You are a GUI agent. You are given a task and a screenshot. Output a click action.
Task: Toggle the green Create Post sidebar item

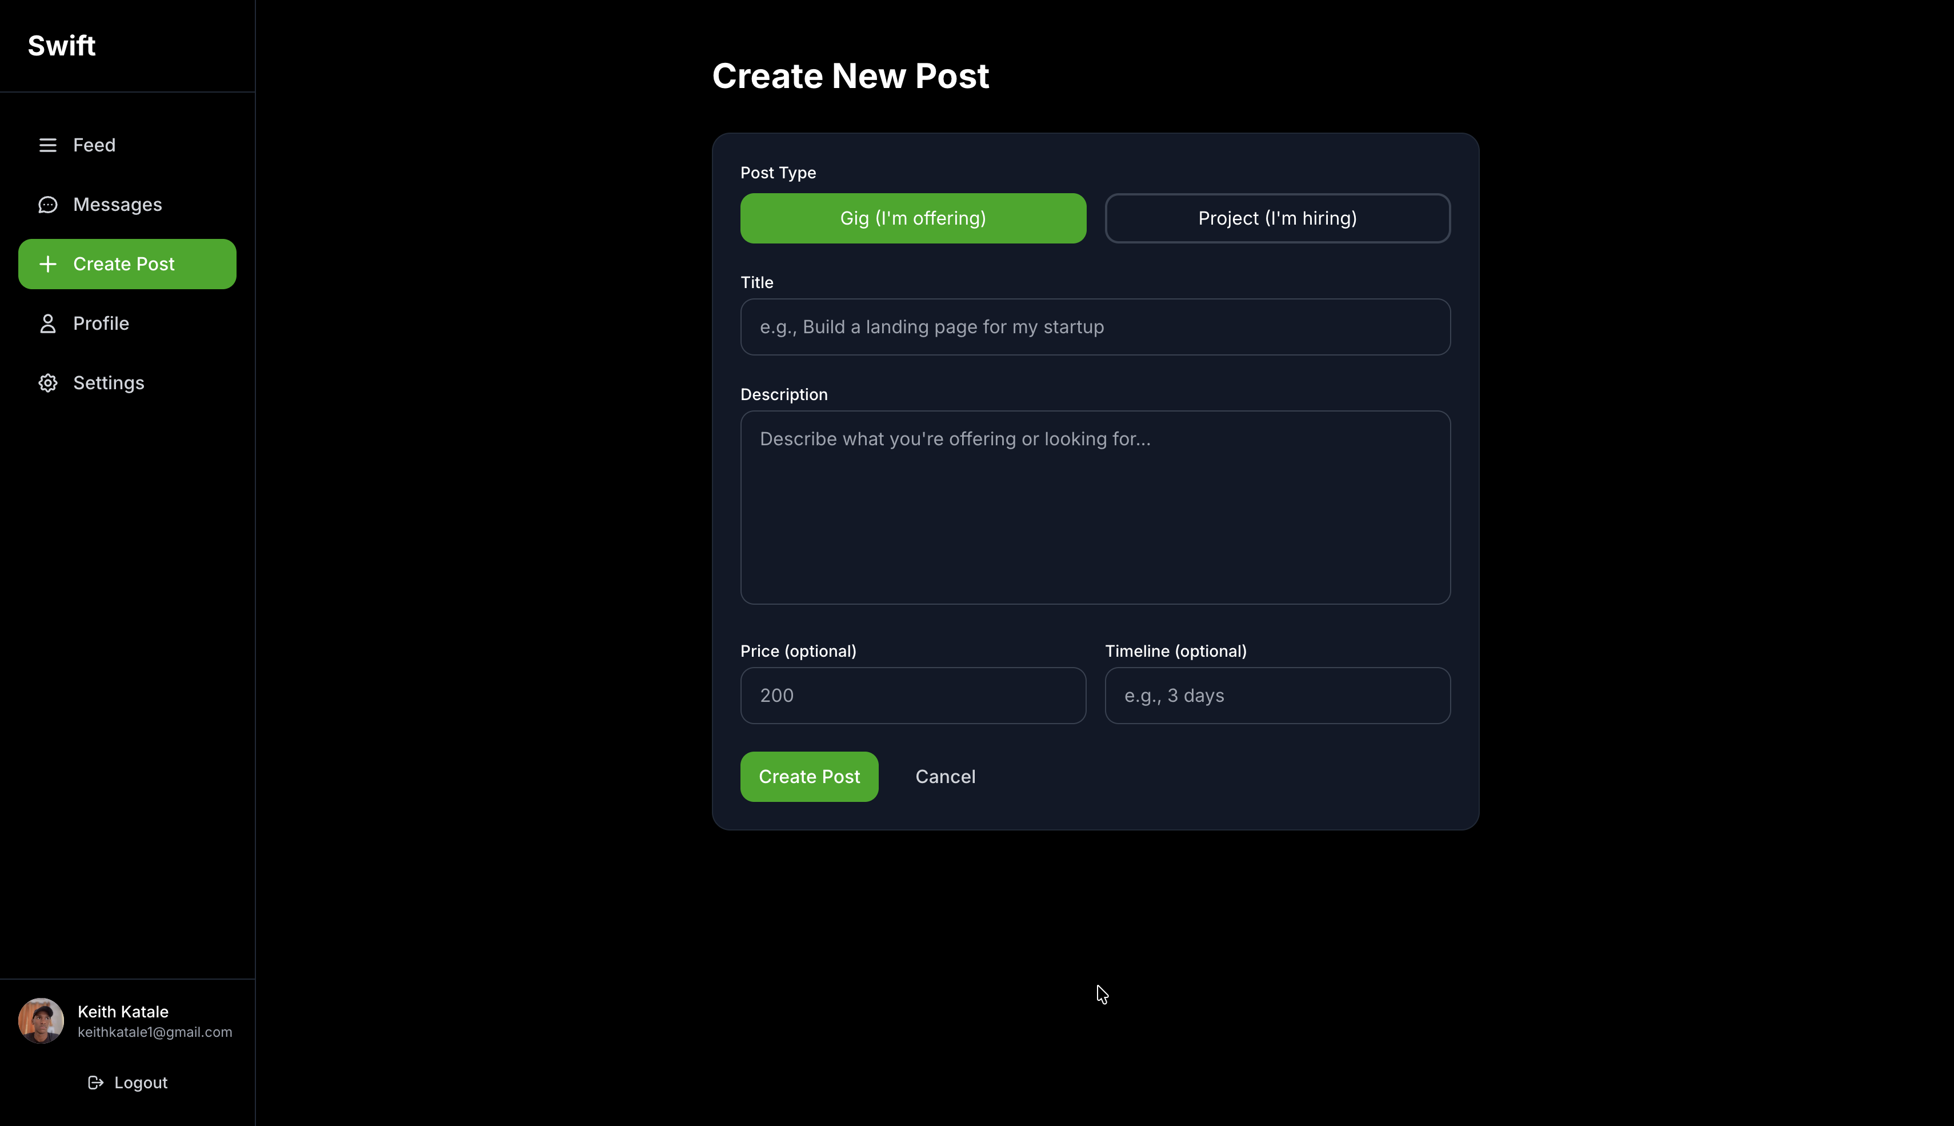point(127,263)
